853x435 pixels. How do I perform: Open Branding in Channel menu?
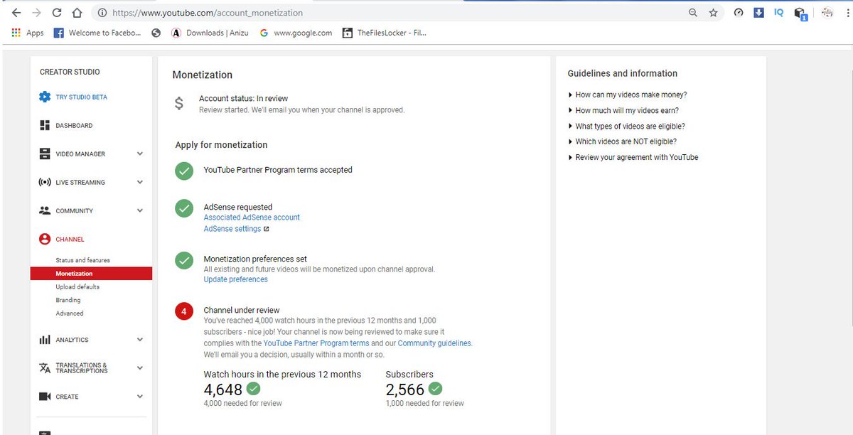tap(68, 300)
